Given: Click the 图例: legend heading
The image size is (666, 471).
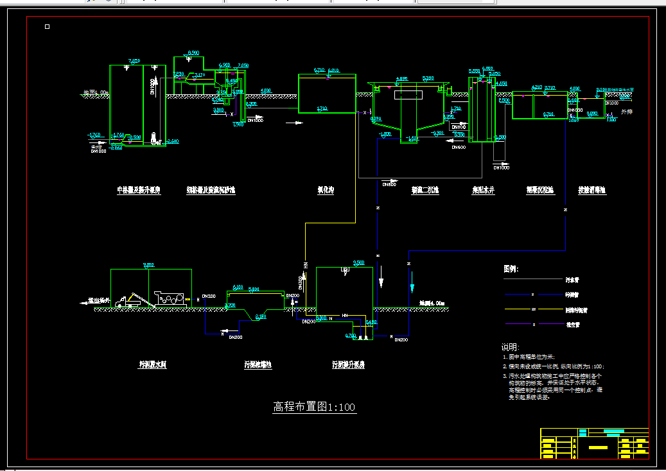Looking at the screenshot, I should click(x=511, y=269).
